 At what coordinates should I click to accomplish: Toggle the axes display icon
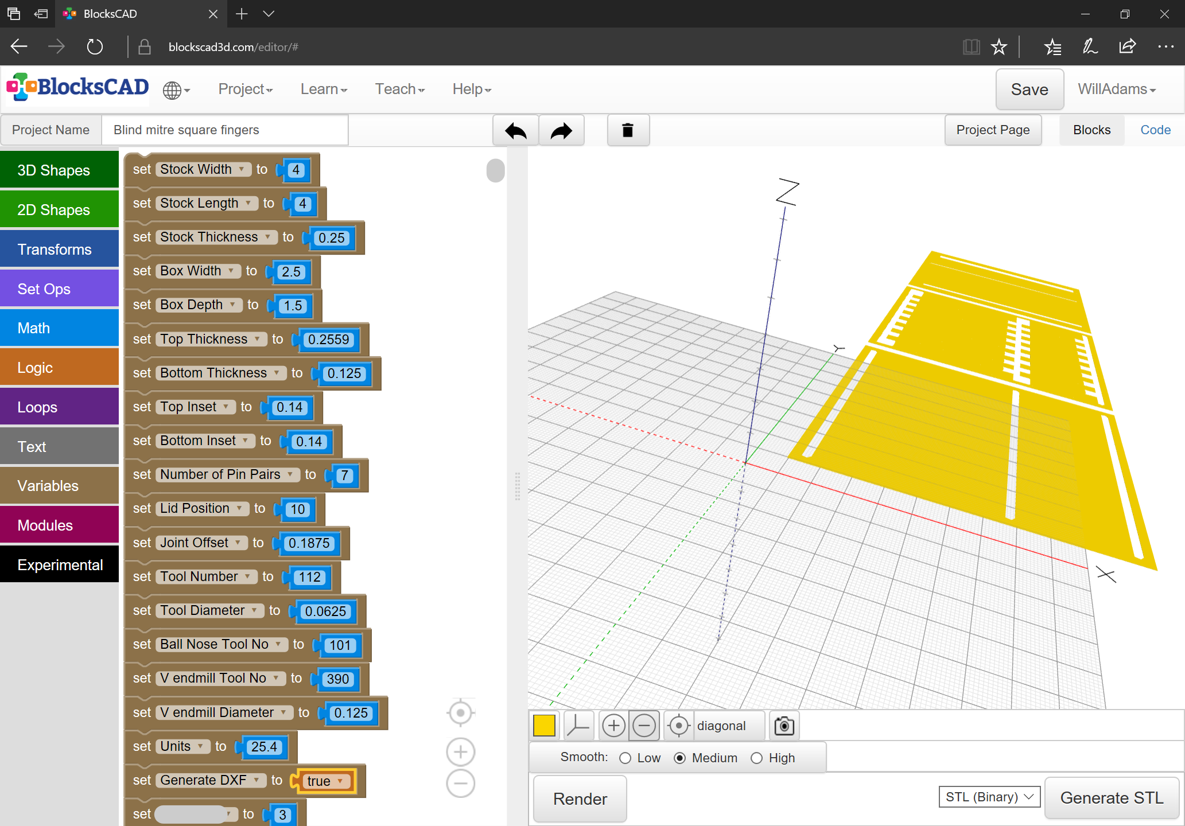point(578,726)
